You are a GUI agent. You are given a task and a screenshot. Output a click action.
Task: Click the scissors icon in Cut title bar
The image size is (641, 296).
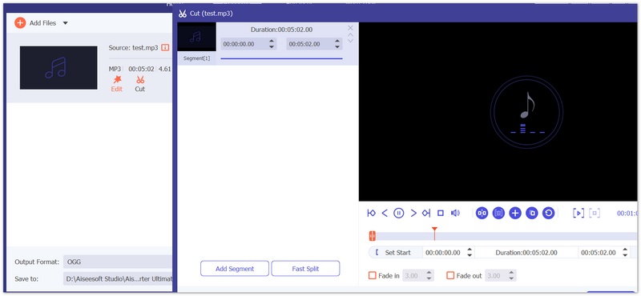[183, 14]
